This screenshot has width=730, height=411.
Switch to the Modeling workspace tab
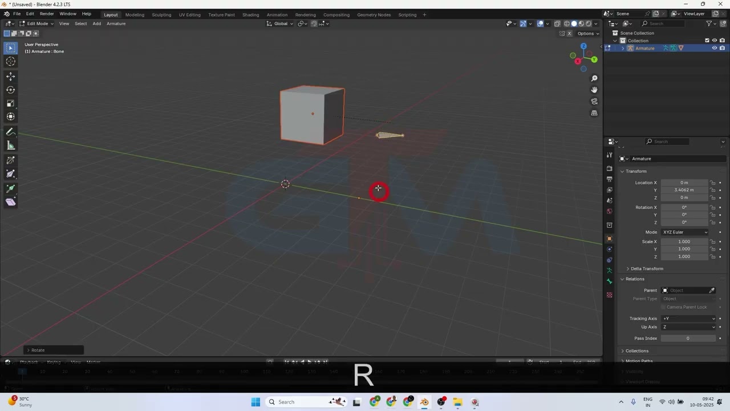(135, 14)
